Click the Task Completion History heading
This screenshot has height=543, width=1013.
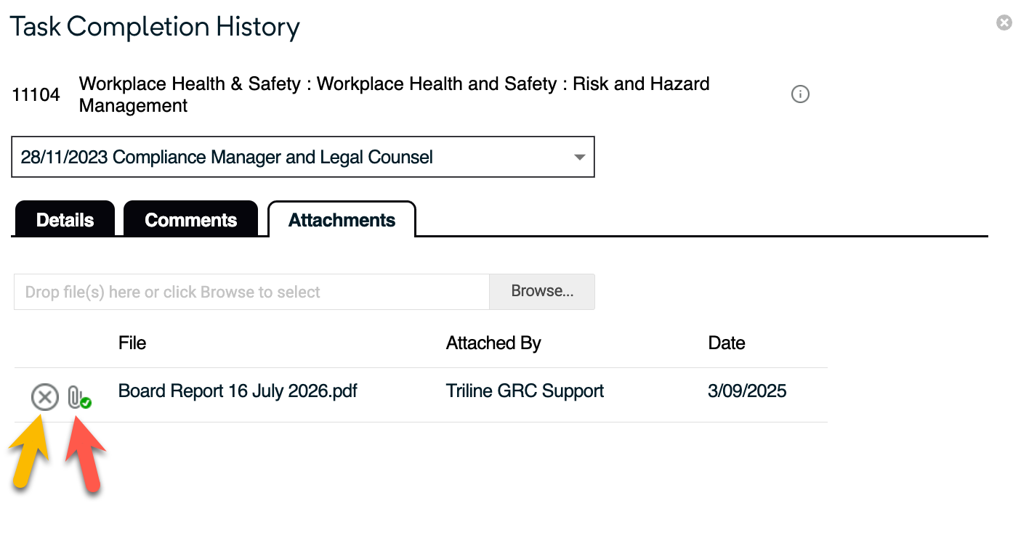coord(155,28)
